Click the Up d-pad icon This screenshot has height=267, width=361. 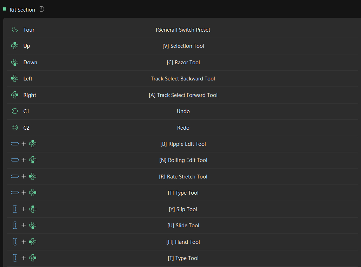pos(15,46)
